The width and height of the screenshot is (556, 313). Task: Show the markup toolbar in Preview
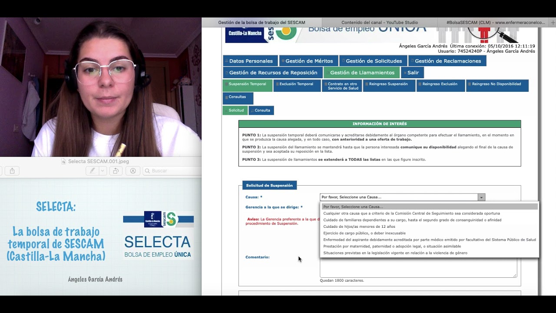click(133, 171)
